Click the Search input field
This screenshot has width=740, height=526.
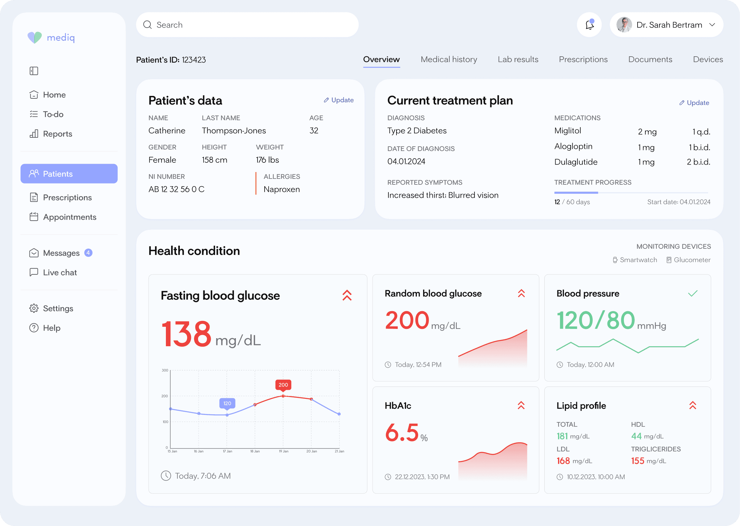(247, 25)
